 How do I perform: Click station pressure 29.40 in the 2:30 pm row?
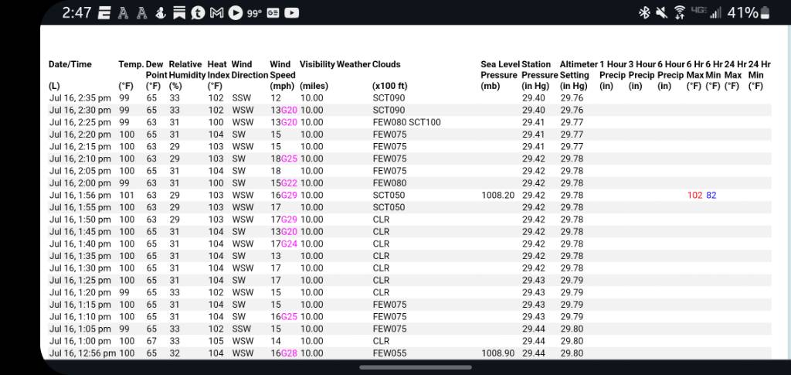click(534, 110)
